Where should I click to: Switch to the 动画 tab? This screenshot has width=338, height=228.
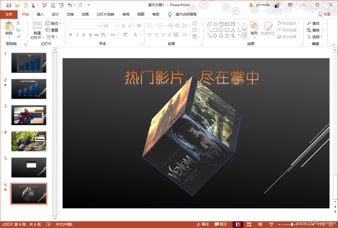pyautogui.click(x=85, y=14)
